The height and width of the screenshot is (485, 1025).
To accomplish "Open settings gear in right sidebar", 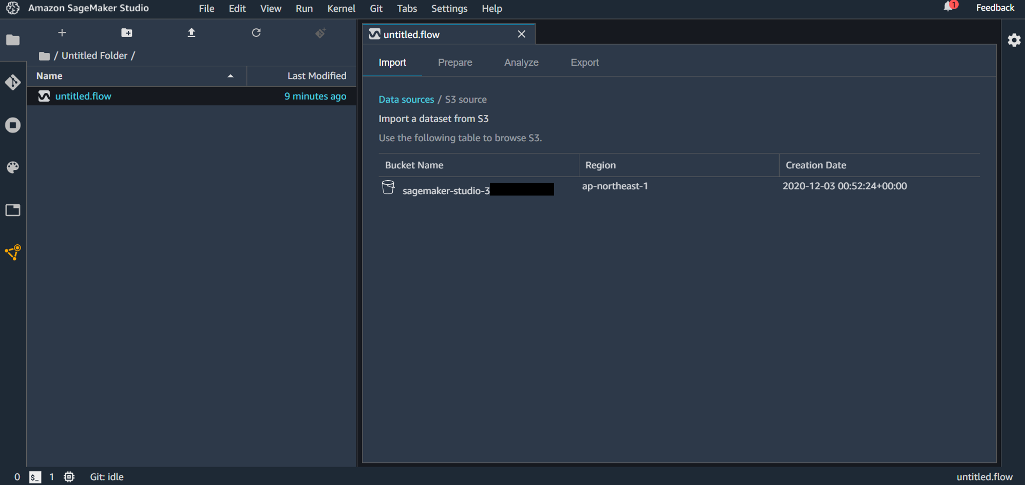I will [x=1014, y=40].
